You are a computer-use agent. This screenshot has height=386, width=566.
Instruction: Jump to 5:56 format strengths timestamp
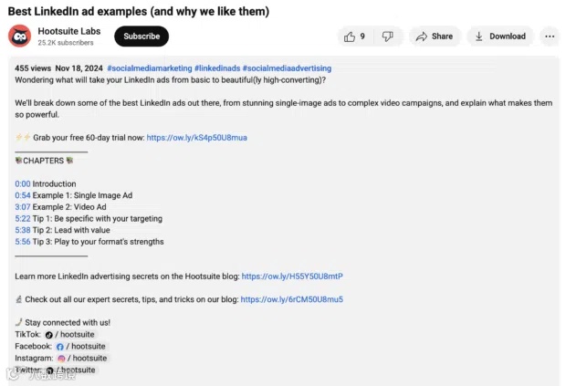[x=23, y=242]
